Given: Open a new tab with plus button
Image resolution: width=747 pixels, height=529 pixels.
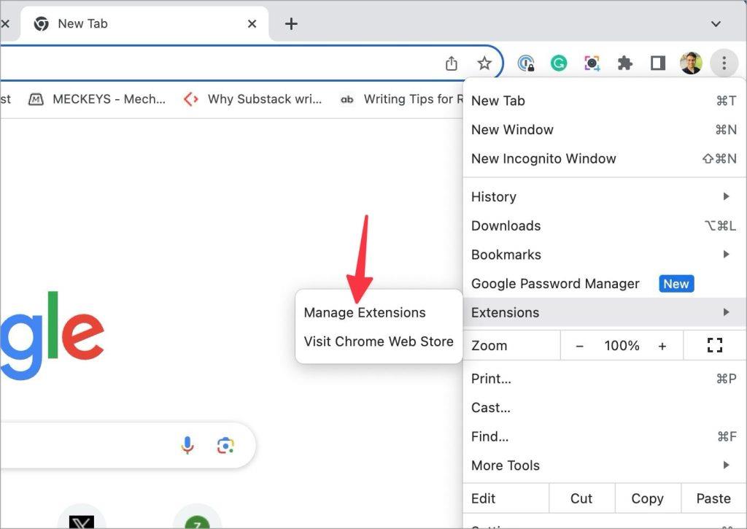Looking at the screenshot, I should tap(291, 24).
